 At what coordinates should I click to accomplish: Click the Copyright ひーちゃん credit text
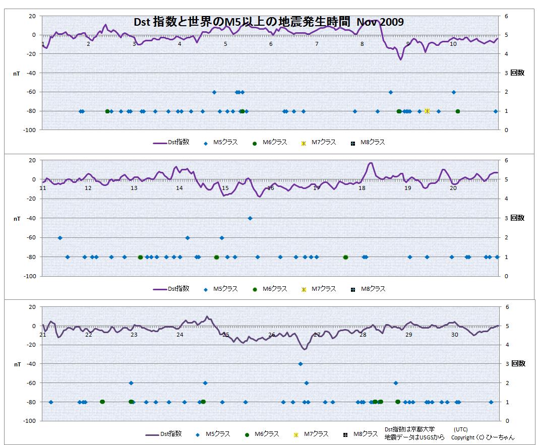[x=483, y=437]
